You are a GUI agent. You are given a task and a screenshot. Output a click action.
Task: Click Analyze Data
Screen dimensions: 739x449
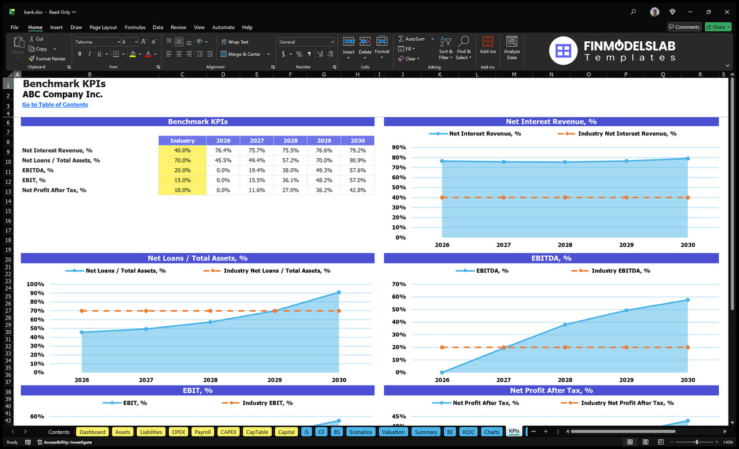point(512,47)
